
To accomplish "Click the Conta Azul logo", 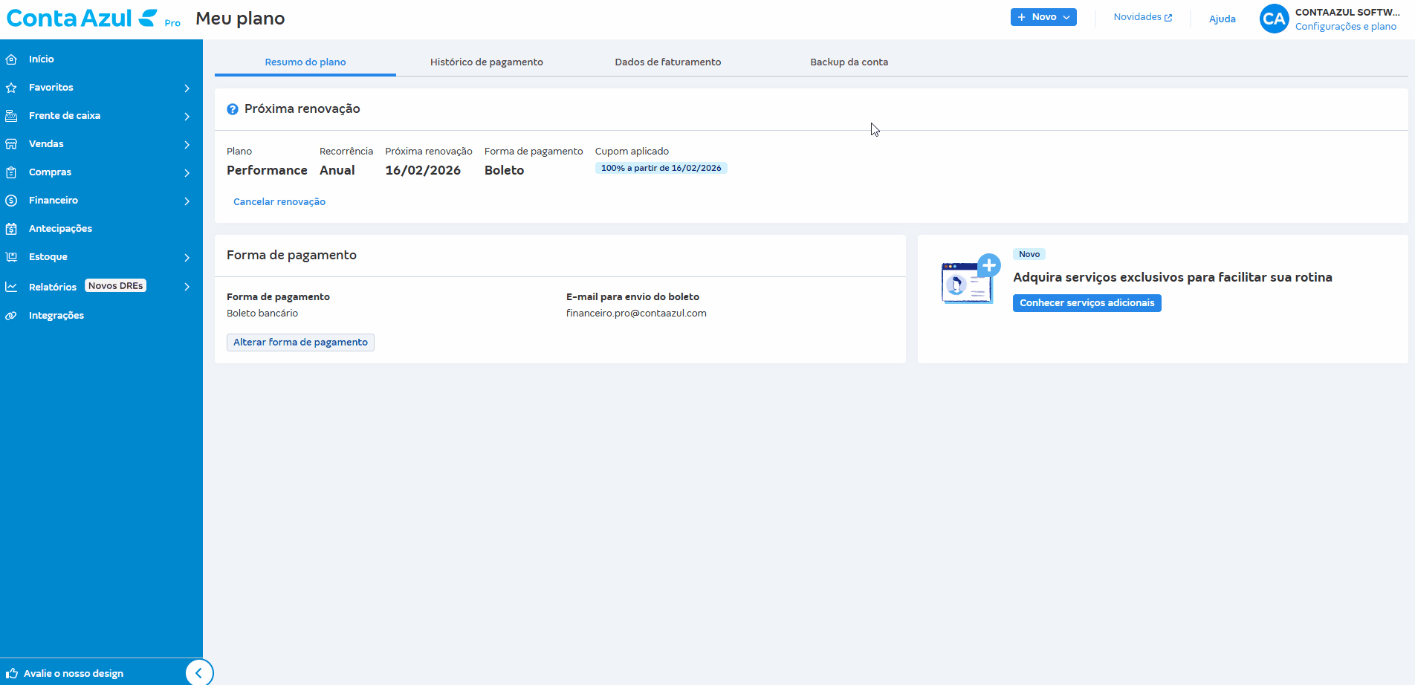I will tap(82, 18).
